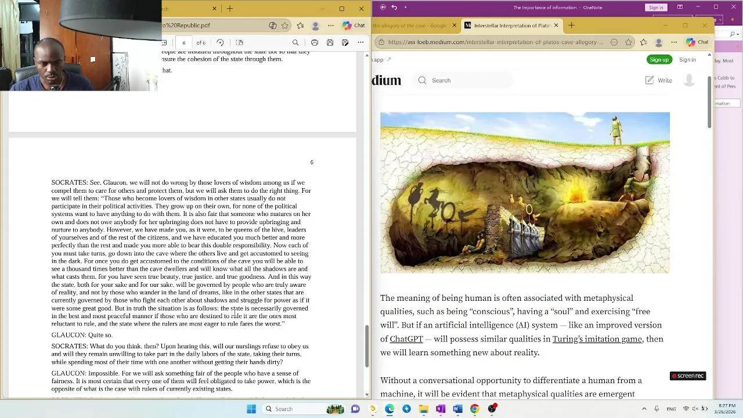Open Favorites list in Medium browser window
This screenshot has width=743, height=418.
tap(644, 42)
